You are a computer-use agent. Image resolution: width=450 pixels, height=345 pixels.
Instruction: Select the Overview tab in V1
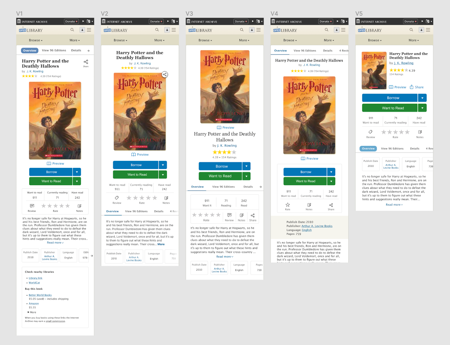tap(30, 51)
